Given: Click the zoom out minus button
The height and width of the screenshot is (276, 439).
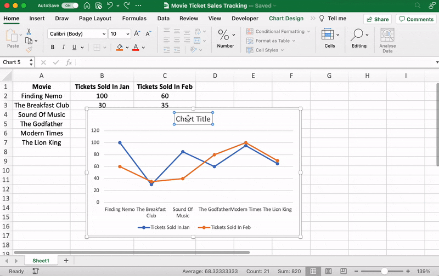Looking at the screenshot, I should [356, 271].
